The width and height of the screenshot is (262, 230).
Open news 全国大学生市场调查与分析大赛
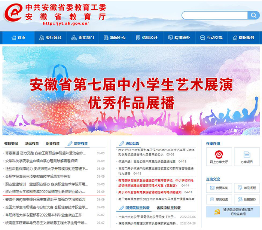click(47, 207)
